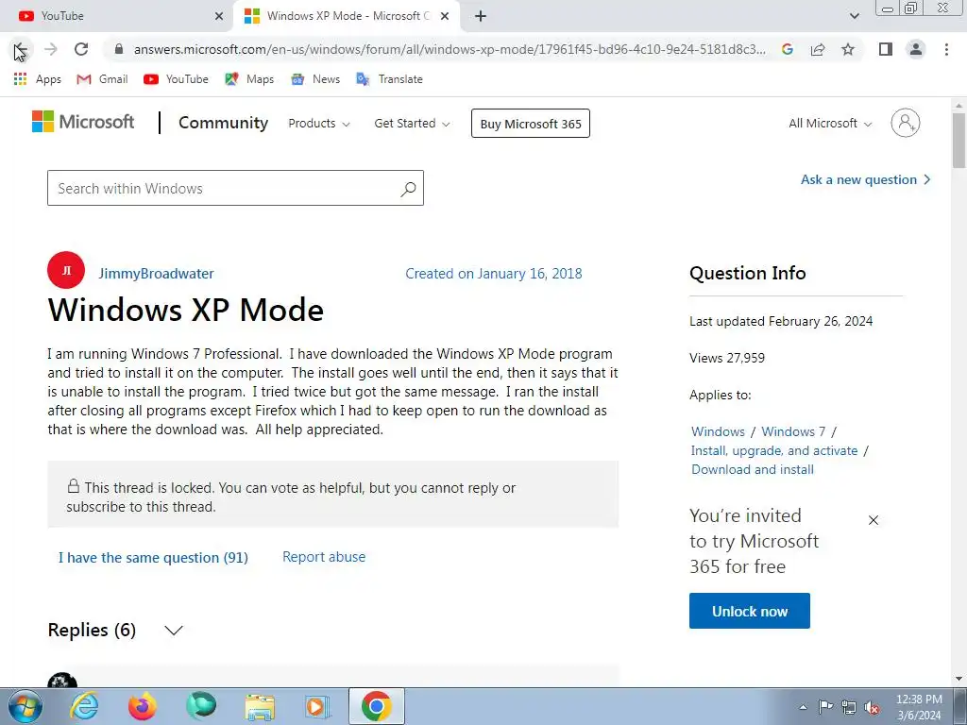The width and height of the screenshot is (967, 725).
Task: Click the network tray icon
Action: (849, 707)
